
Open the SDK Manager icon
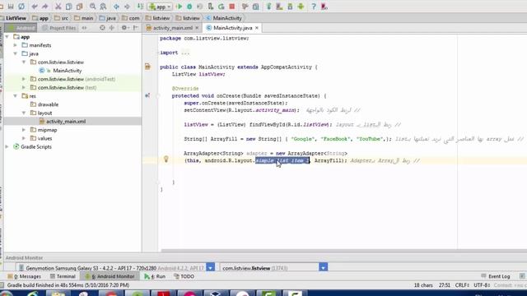tap(290, 7)
